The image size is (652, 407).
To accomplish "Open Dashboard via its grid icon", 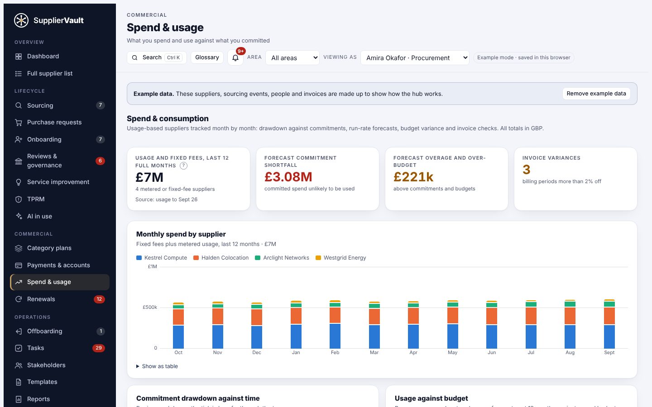I will click(19, 57).
